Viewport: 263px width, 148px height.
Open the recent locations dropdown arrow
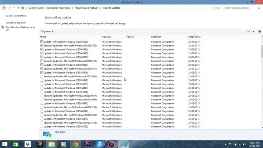pyautogui.click(x=14, y=8)
